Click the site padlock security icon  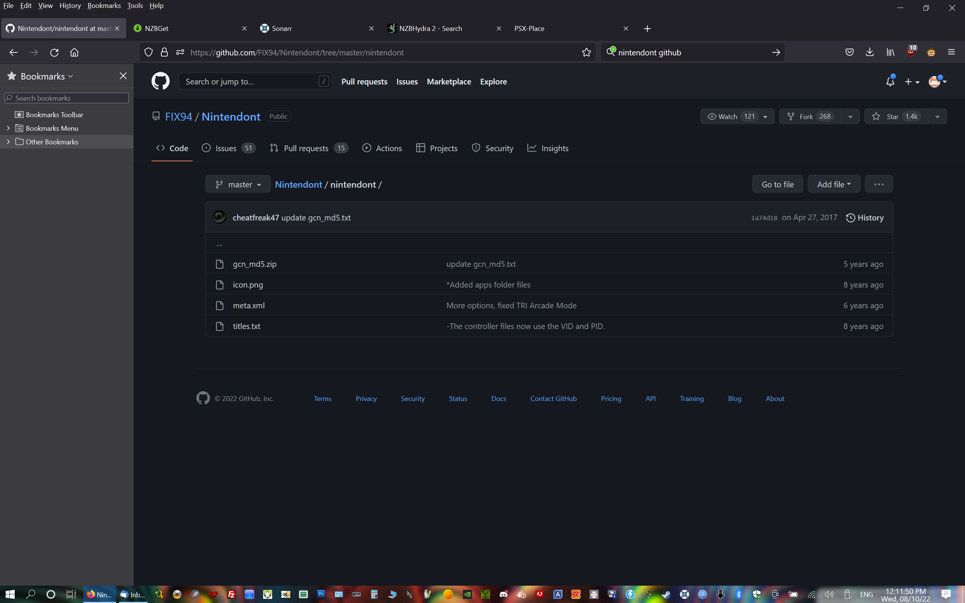[164, 52]
